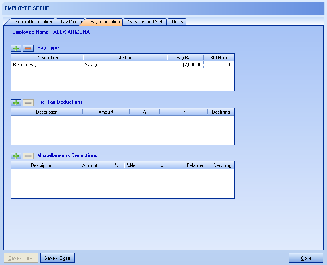The width and height of the screenshot is (327, 265).
Task: Click green plus icon for Pay Type
Action: pos(16,48)
